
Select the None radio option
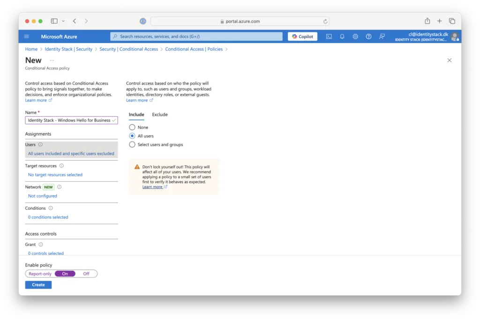click(132, 127)
